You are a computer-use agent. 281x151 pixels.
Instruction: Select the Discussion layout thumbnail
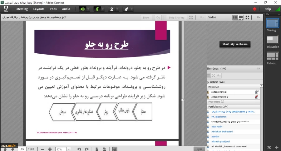pyautogui.click(x=273, y=39)
